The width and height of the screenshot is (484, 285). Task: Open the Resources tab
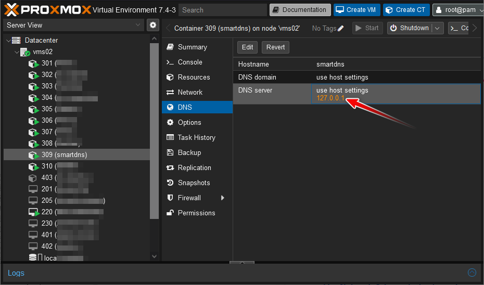pyautogui.click(x=194, y=77)
